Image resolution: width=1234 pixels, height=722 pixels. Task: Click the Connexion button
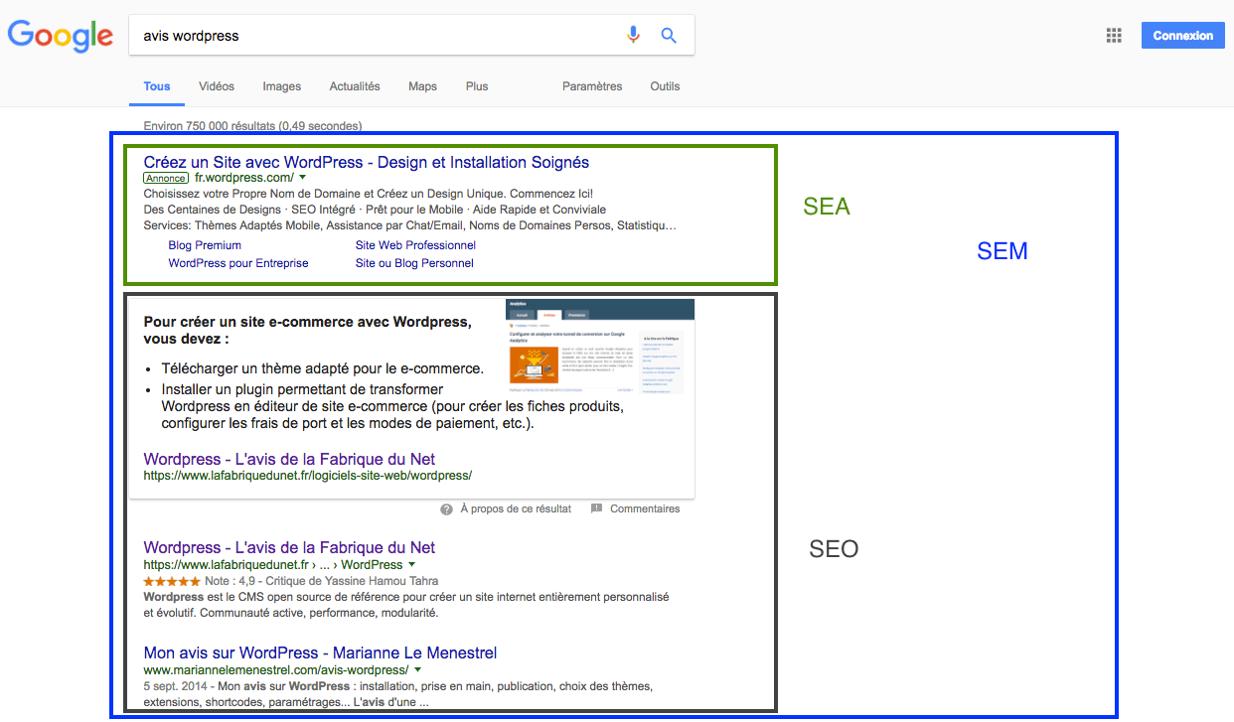(x=1182, y=36)
